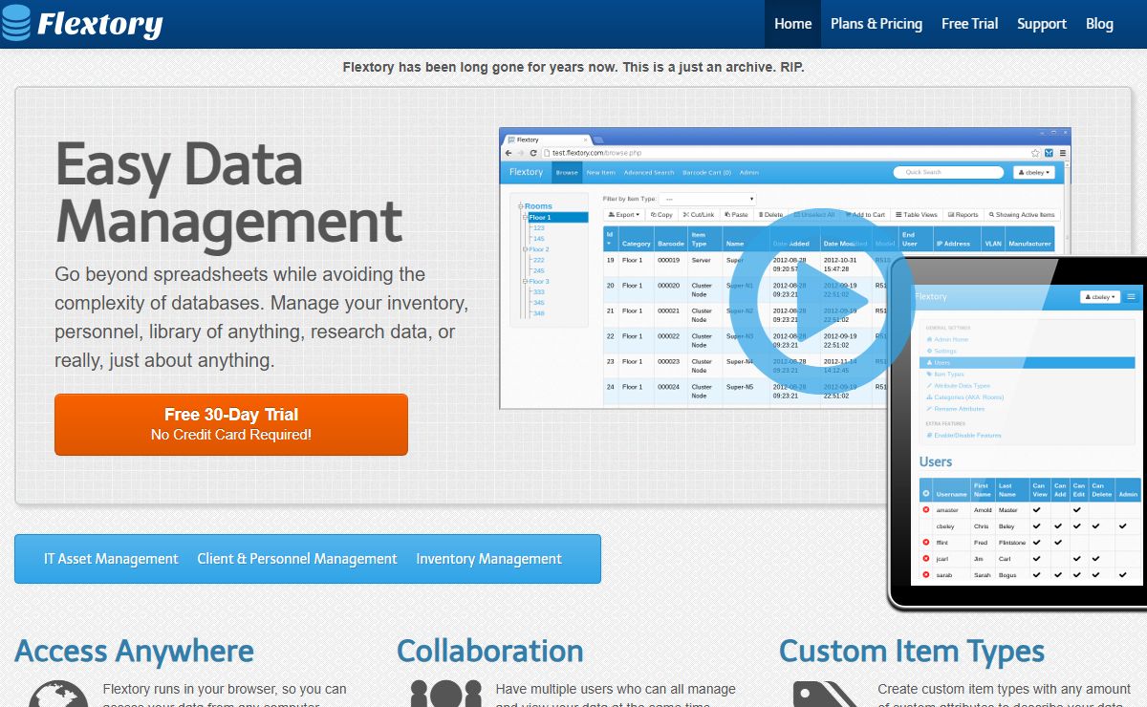This screenshot has width=1147, height=707.
Task: Visit the Blog page
Action: [1099, 24]
